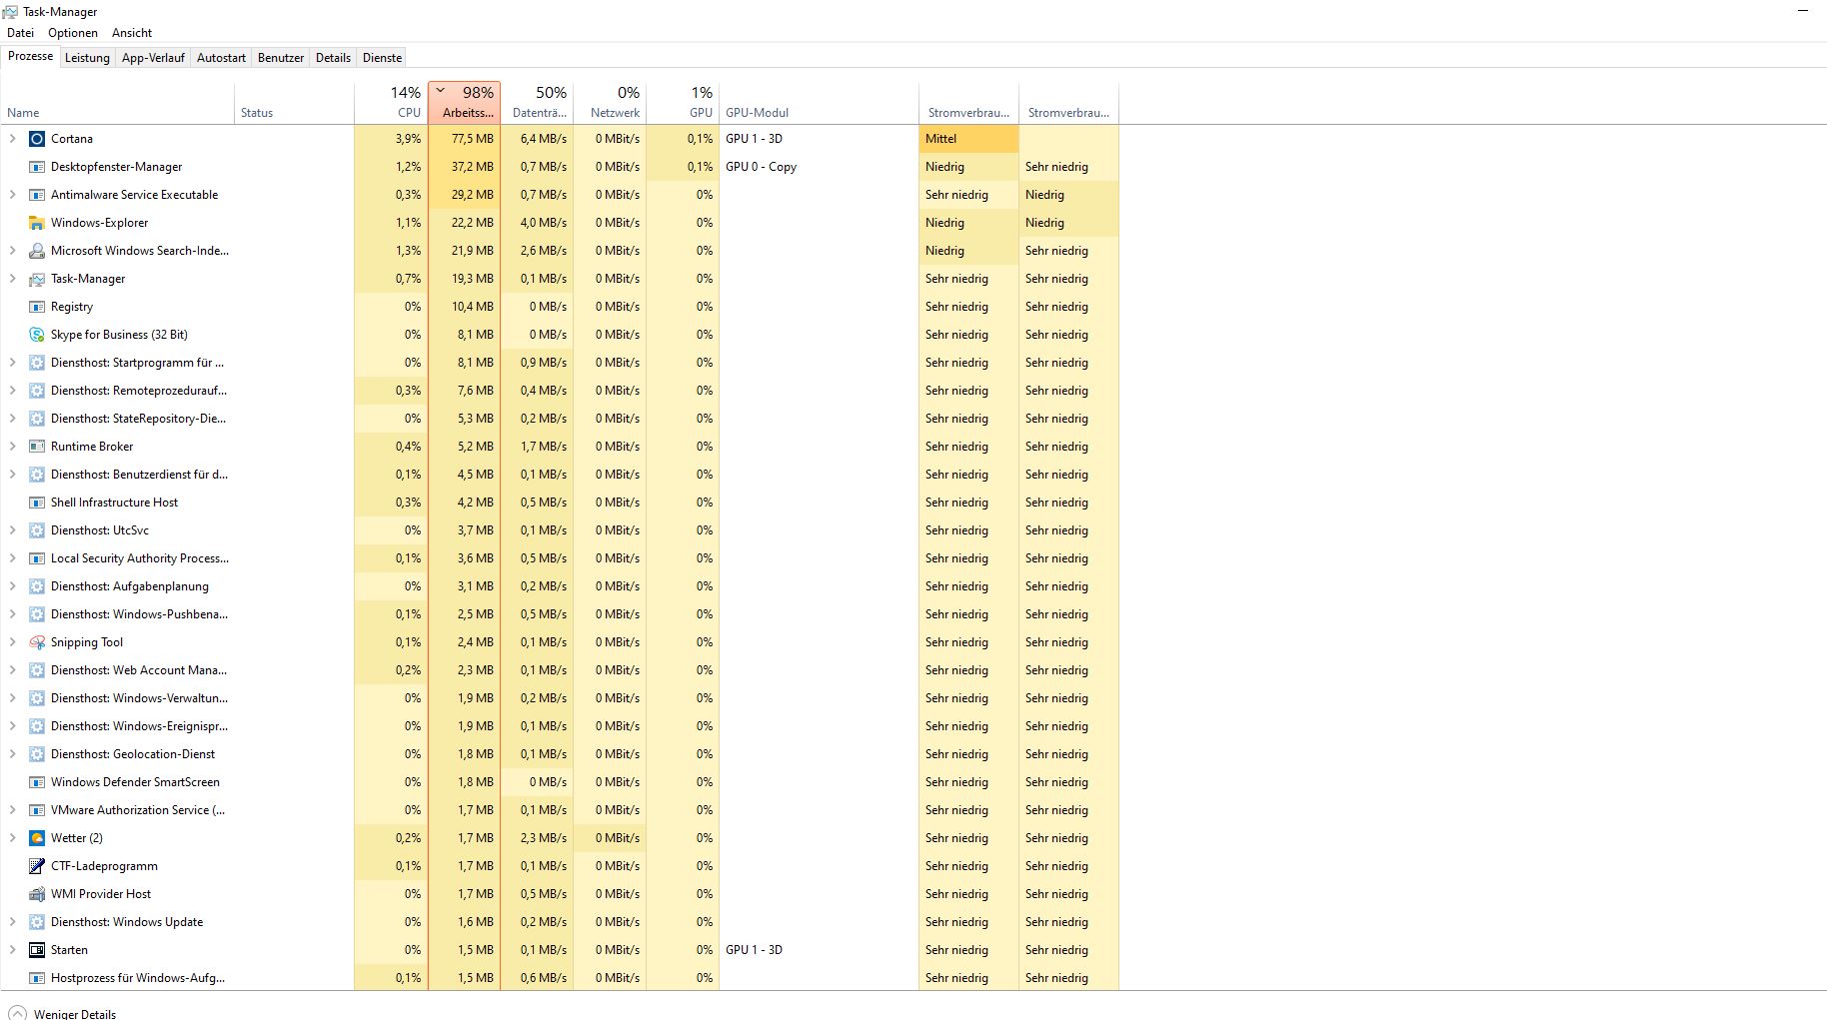The width and height of the screenshot is (1827, 1020).
Task: Click the Diensthost: Startprogramm gear icon
Action: click(x=37, y=363)
